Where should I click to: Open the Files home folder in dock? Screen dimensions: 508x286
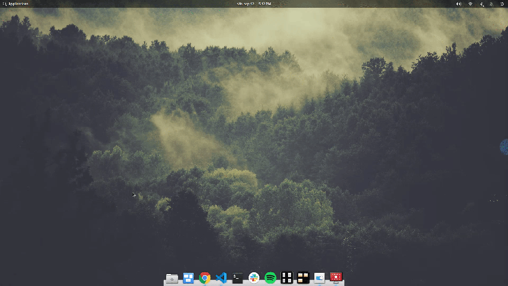point(172,278)
